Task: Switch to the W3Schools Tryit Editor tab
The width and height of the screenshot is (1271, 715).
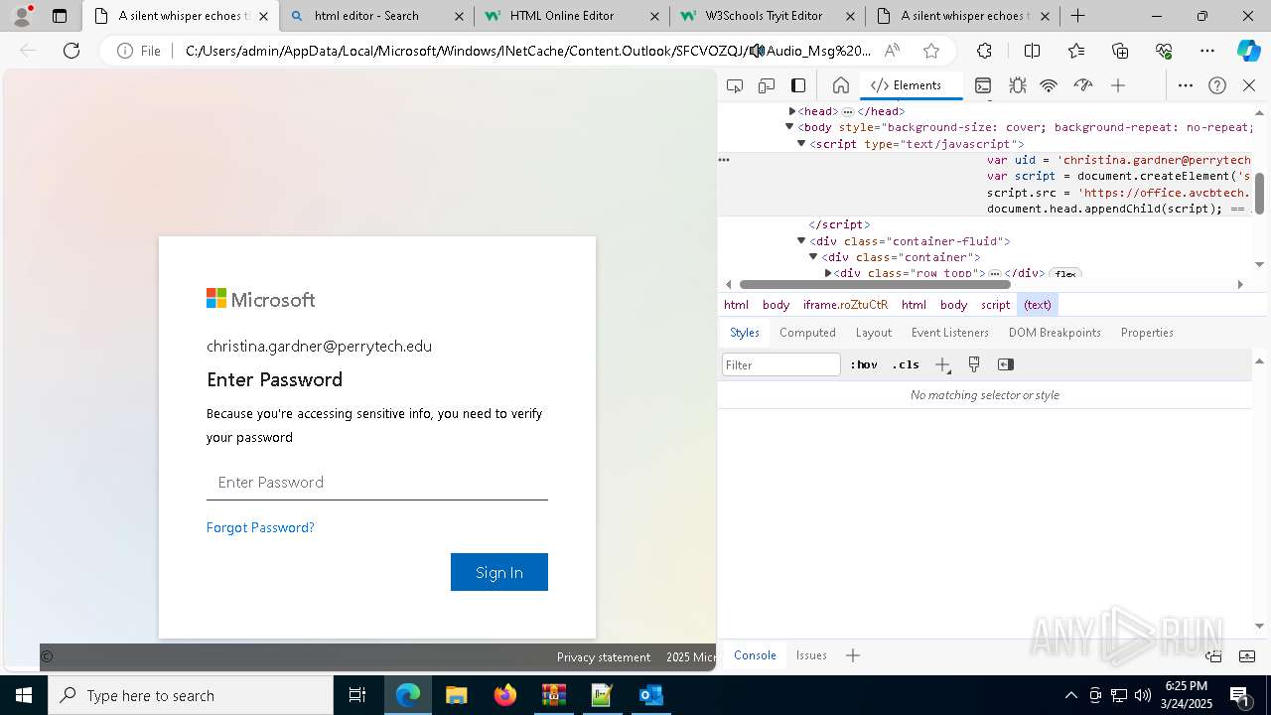Action: tap(767, 16)
